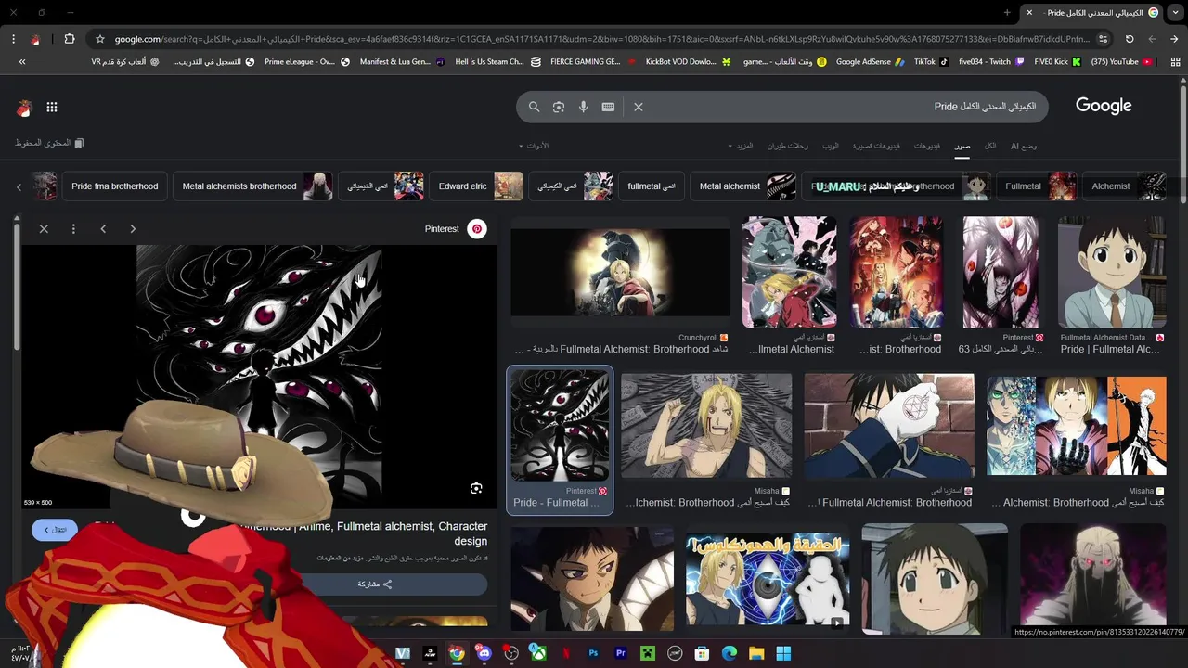
Task: Open the Xbox app from the taskbar
Action: [x=538, y=653]
